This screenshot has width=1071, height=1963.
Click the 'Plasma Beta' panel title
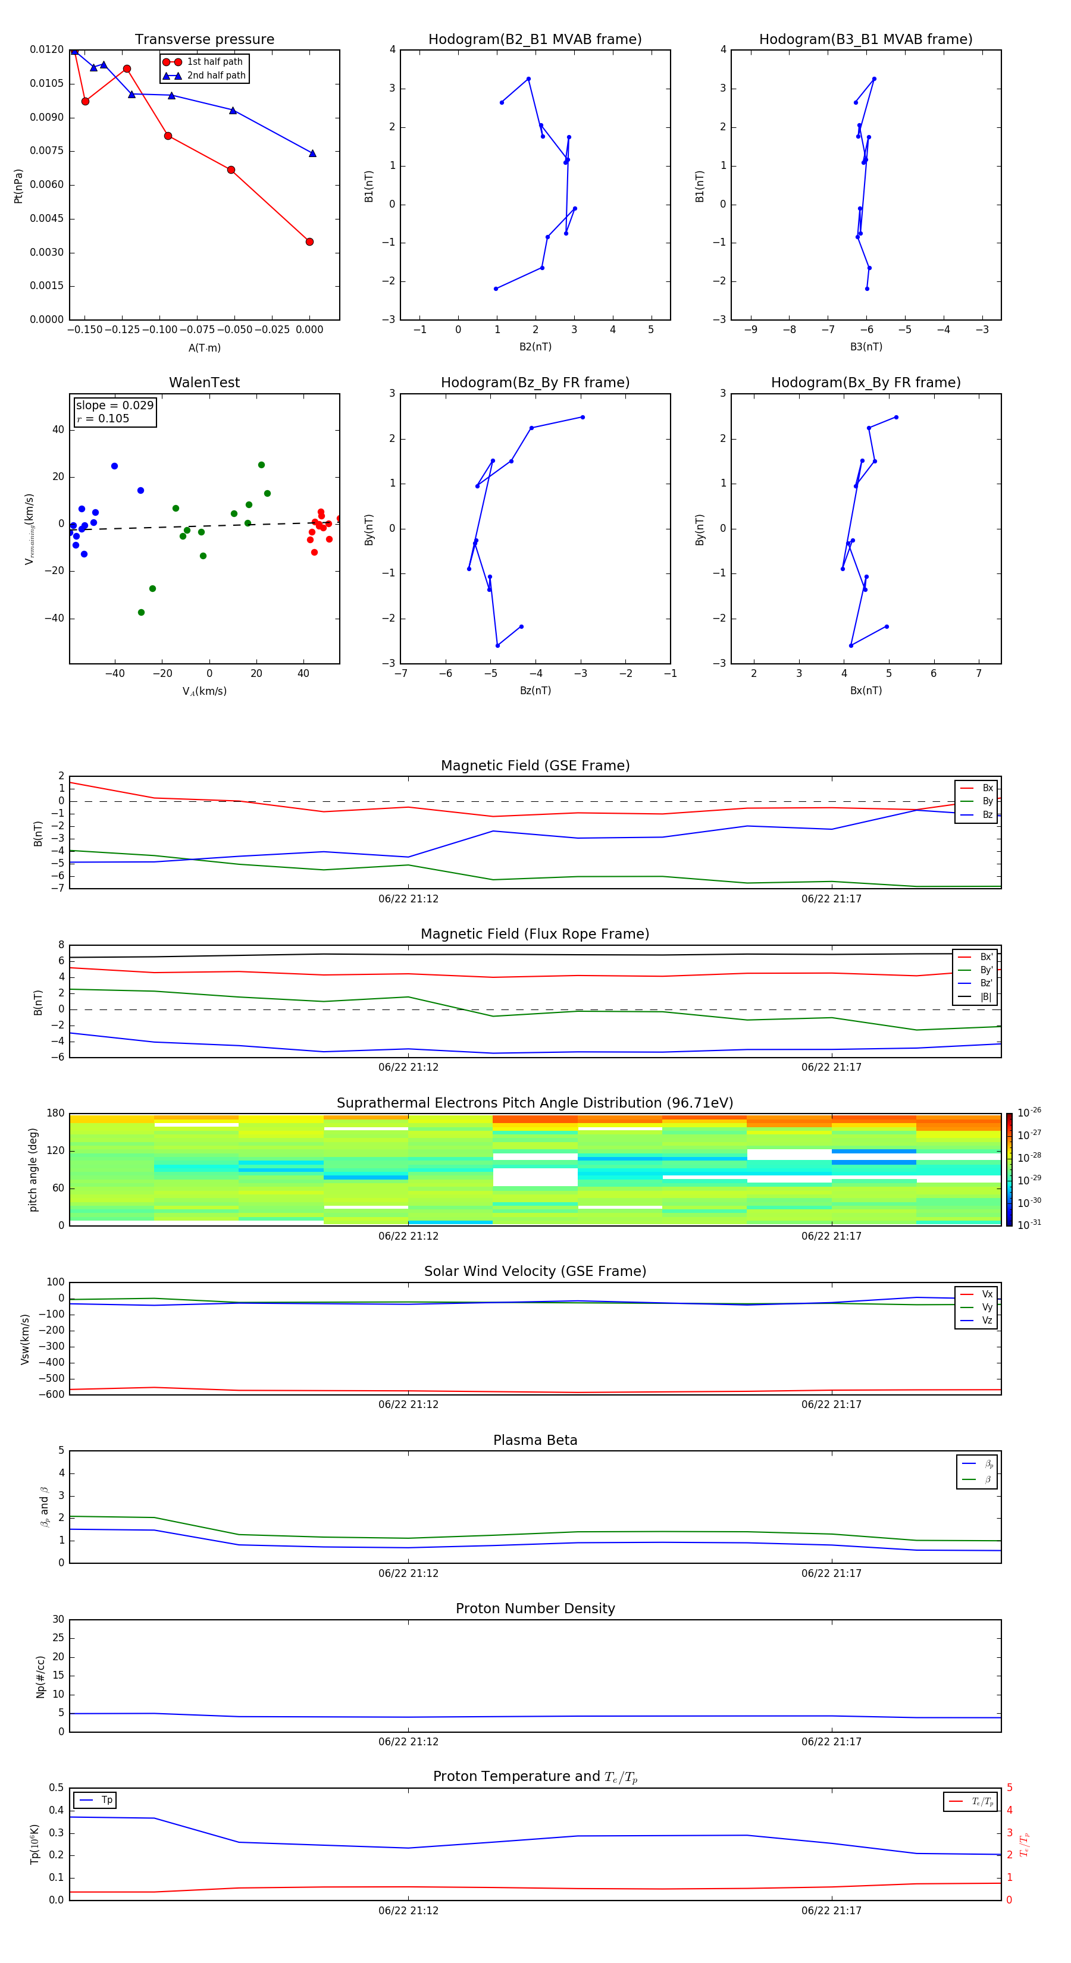pos(535,1441)
